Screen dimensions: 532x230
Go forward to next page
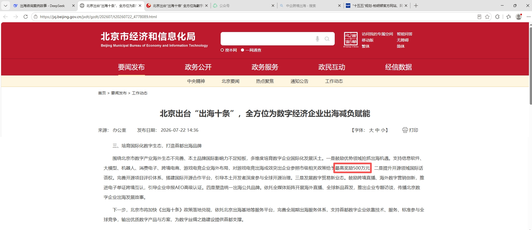16,17
